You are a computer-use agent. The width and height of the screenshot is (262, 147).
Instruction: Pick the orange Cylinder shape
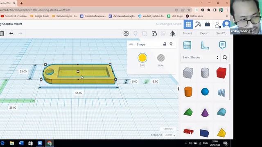pyautogui.click(x=188, y=91)
